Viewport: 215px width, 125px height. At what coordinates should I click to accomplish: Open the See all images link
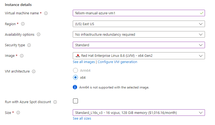84,62
